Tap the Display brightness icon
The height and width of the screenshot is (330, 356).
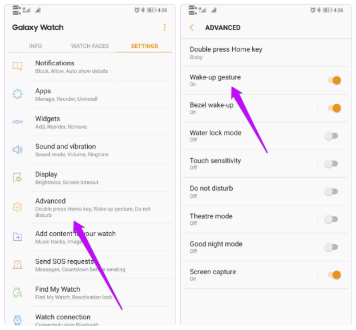17,177
